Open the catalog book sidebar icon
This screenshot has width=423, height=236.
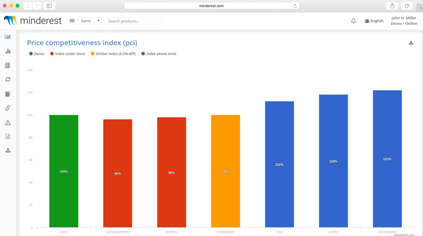8,94
